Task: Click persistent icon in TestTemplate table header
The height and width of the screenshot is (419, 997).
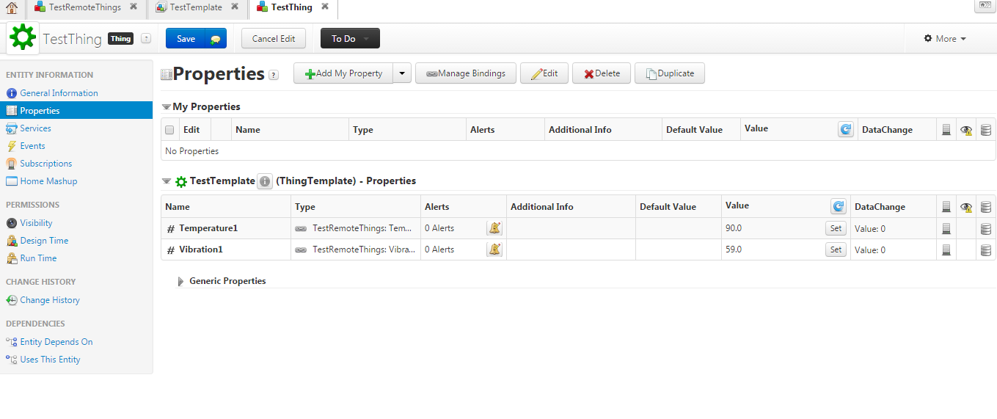Action: pyautogui.click(x=946, y=207)
